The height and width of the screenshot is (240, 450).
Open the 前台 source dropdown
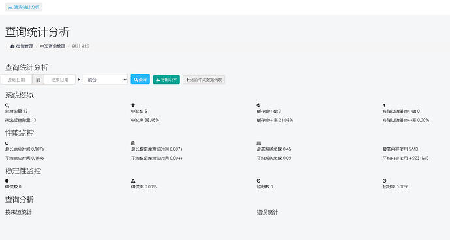coord(105,80)
